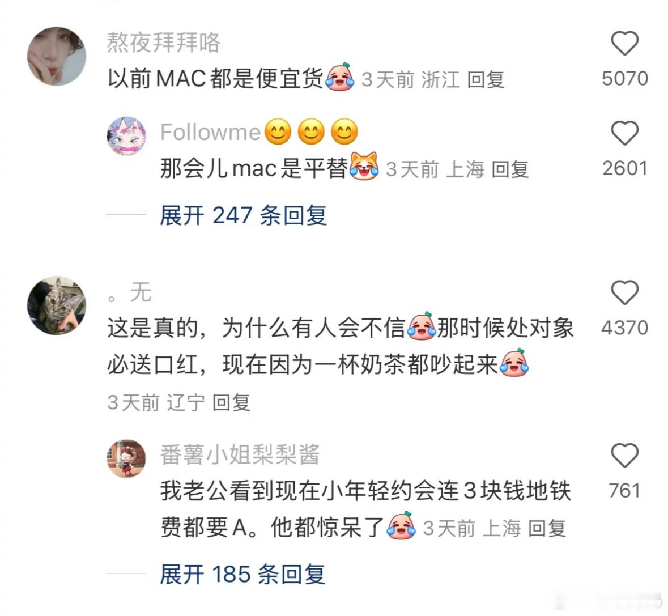Screen dimensions: 668x616
Task: Like the reply from 番薯小姐梨梨酱
Action: pos(624,456)
